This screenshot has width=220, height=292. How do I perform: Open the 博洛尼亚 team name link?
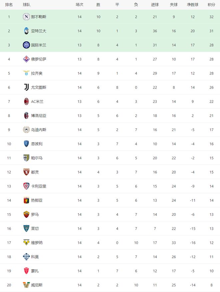pyautogui.click(x=39, y=116)
